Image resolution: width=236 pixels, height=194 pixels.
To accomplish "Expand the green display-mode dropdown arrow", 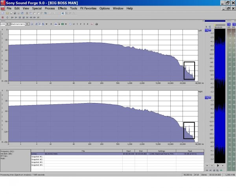I will coord(66,24).
